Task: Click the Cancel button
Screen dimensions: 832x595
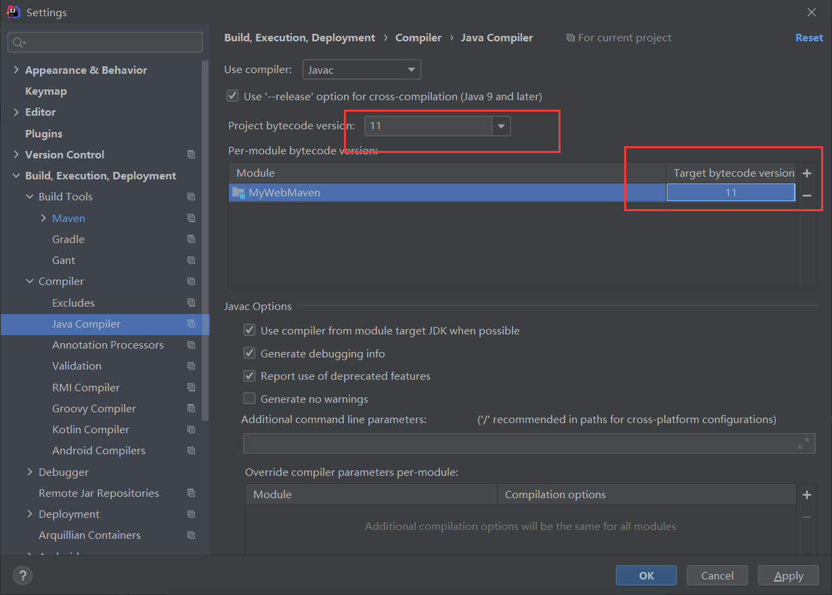Action: coord(718,575)
